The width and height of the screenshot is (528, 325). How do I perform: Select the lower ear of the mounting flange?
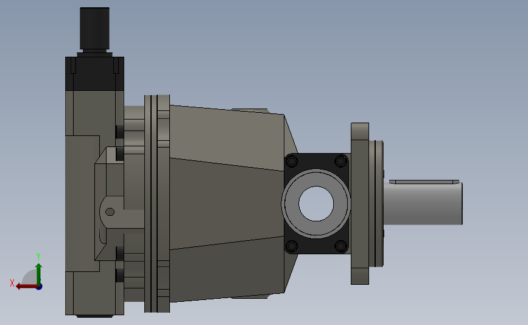360,276
